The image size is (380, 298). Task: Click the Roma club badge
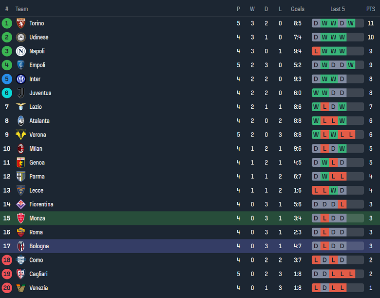[x=20, y=232]
